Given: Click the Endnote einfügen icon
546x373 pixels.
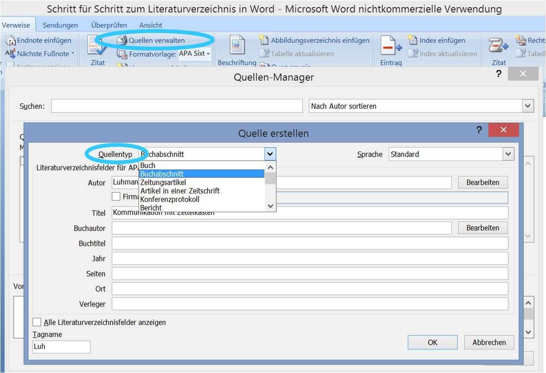Looking at the screenshot, I should (x=10, y=41).
